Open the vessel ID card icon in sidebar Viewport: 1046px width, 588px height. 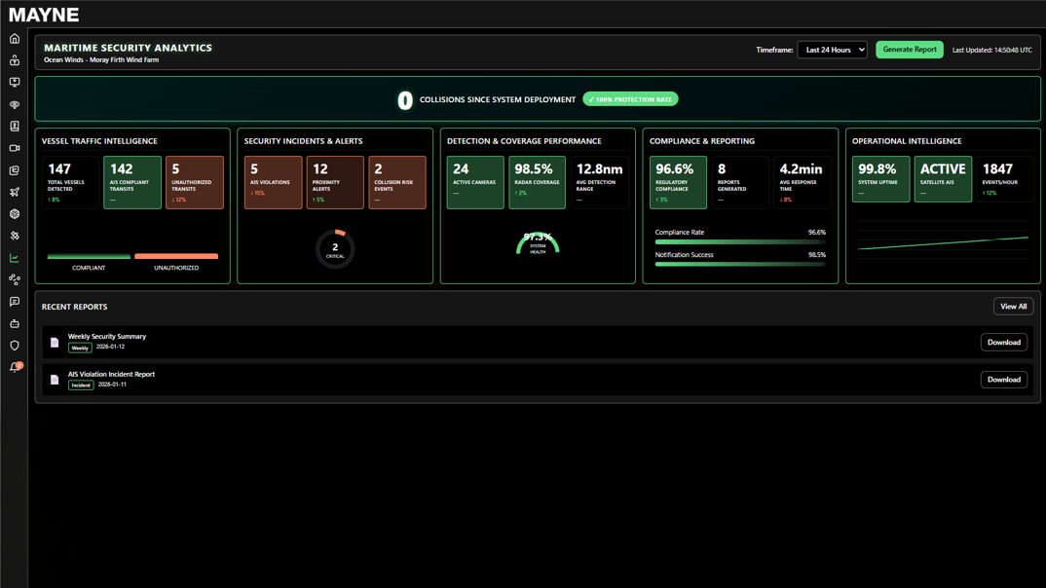pyautogui.click(x=14, y=126)
